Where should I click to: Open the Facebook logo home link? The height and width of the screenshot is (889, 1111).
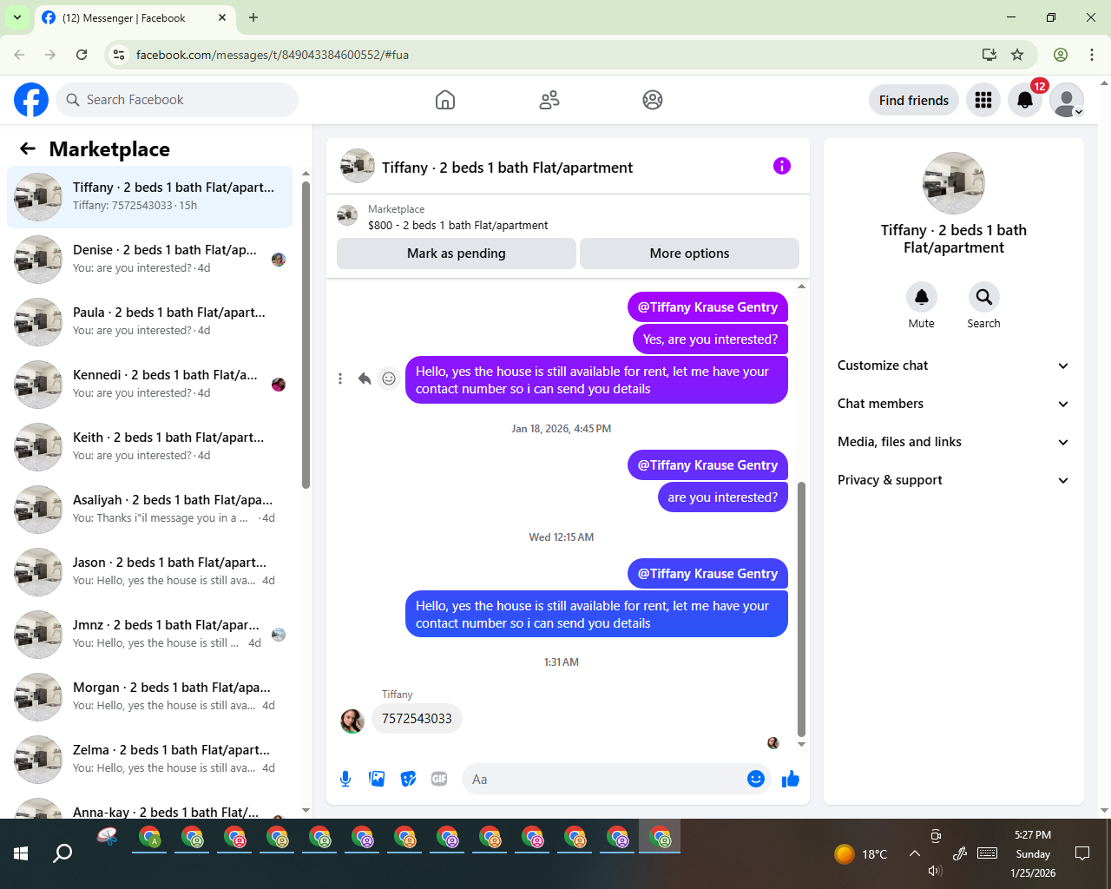pyautogui.click(x=31, y=100)
